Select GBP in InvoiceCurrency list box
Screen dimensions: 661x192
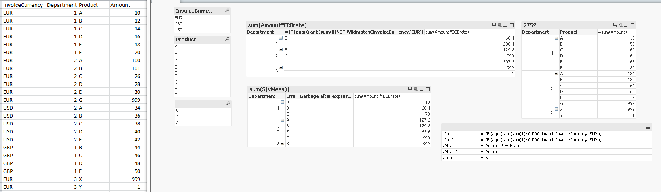[202, 24]
